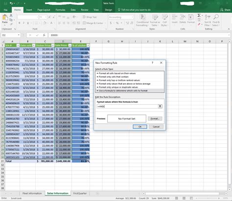Click the rule formula input field
The image size is (232, 201).
pyautogui.click(x=127, y=107)
